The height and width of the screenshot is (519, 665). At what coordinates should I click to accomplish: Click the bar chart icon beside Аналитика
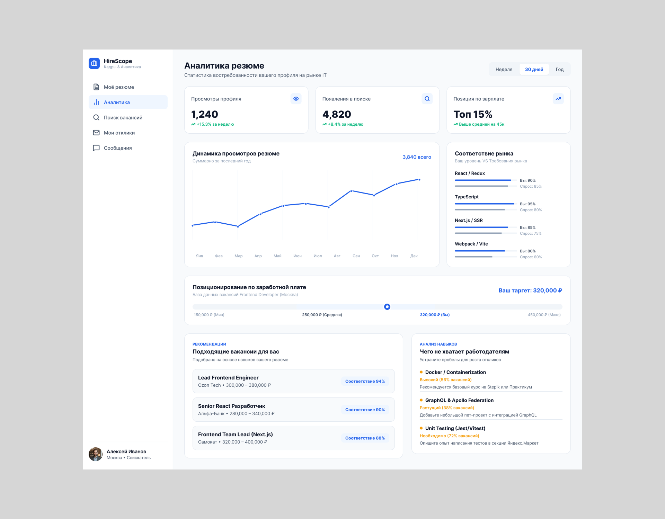pos(96,102)
